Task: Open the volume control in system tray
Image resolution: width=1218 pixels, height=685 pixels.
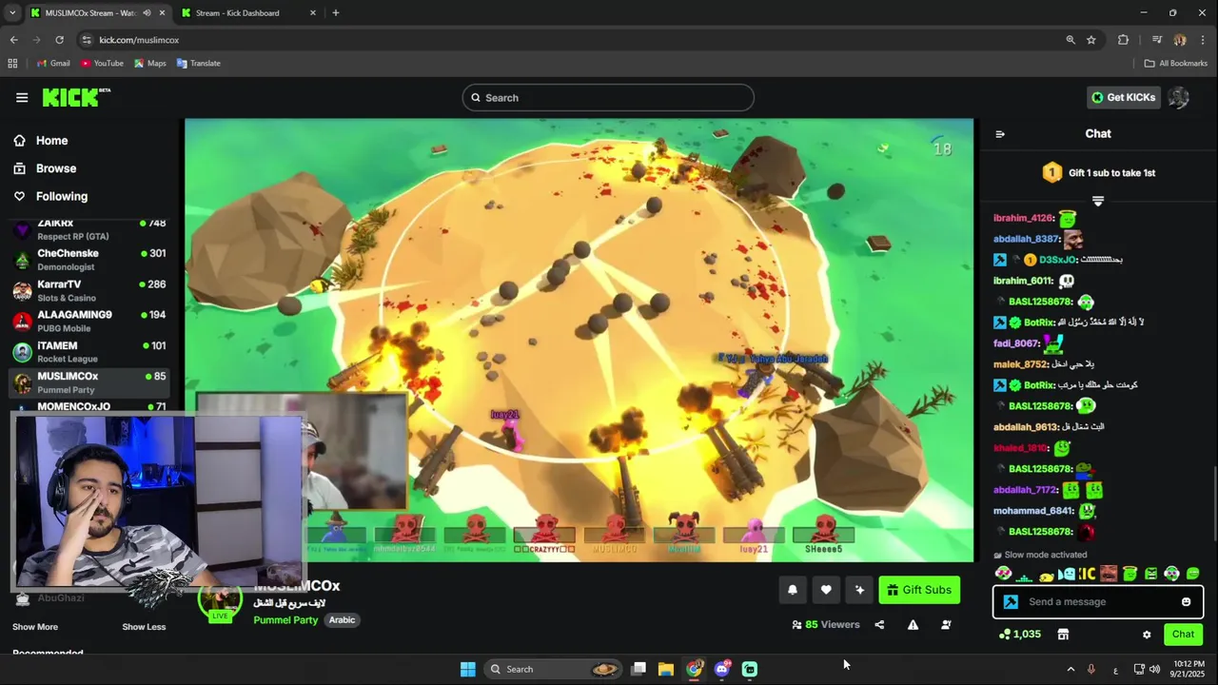Action: (x=1155, y=670)
